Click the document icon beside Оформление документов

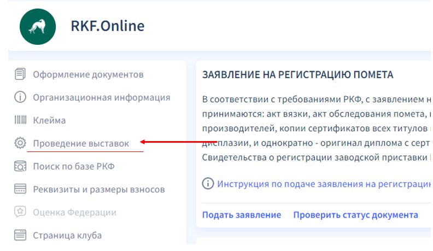(x=20, y=74)
